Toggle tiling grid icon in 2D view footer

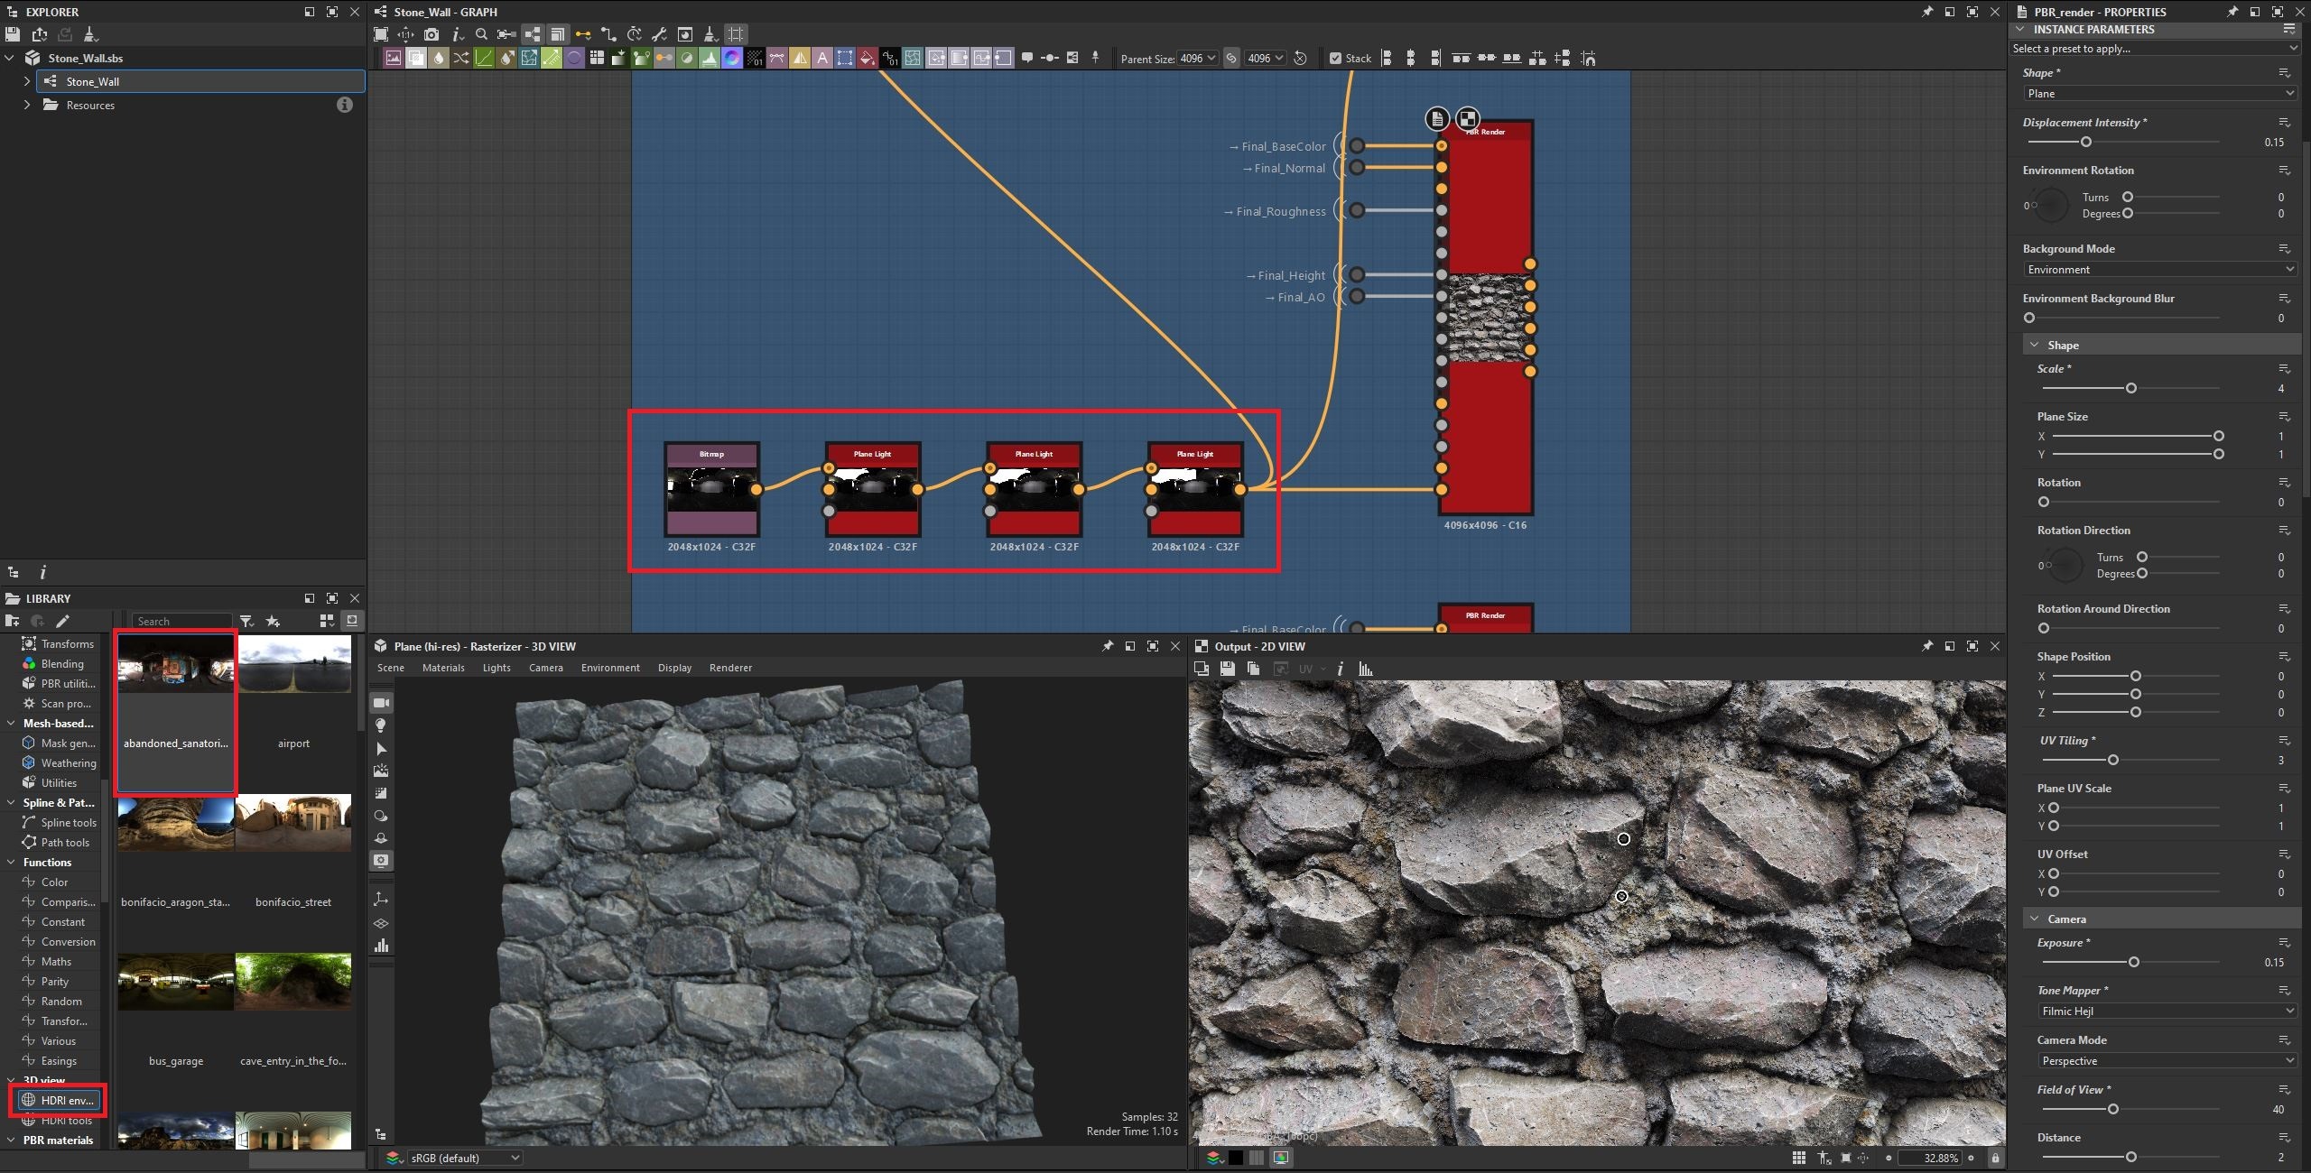(1799, 1158)
